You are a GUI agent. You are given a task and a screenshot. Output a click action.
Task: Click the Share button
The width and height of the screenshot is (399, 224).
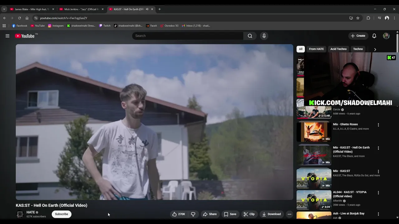[x=210, y=214]
